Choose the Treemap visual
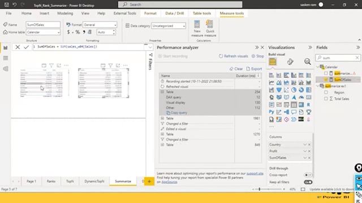Image resolution: width=362 pixels, height=203 pixels. pyautogui.click(x=308, y=90)
